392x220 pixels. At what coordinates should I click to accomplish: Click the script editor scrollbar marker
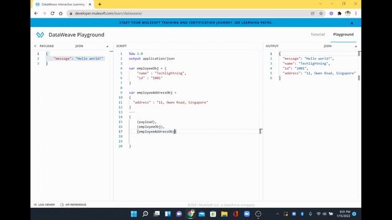[x=260, y=131]
